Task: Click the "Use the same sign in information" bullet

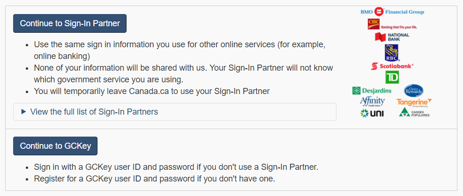Action: click(179, 50)
